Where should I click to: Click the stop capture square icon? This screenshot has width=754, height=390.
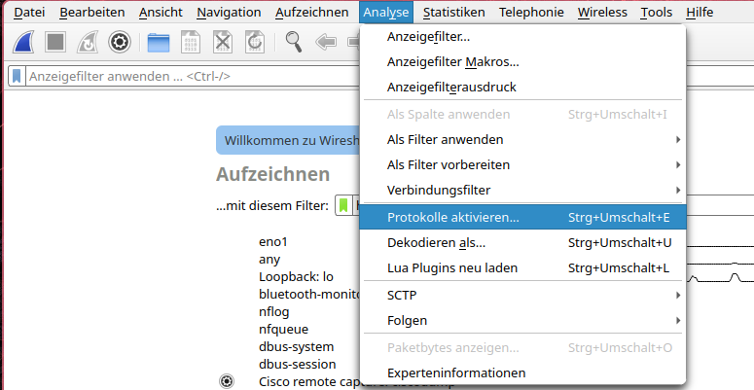pos(55,42)
